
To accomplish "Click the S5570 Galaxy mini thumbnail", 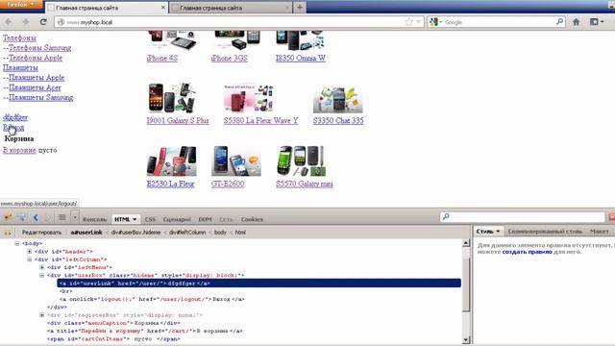I will (301, 161).
